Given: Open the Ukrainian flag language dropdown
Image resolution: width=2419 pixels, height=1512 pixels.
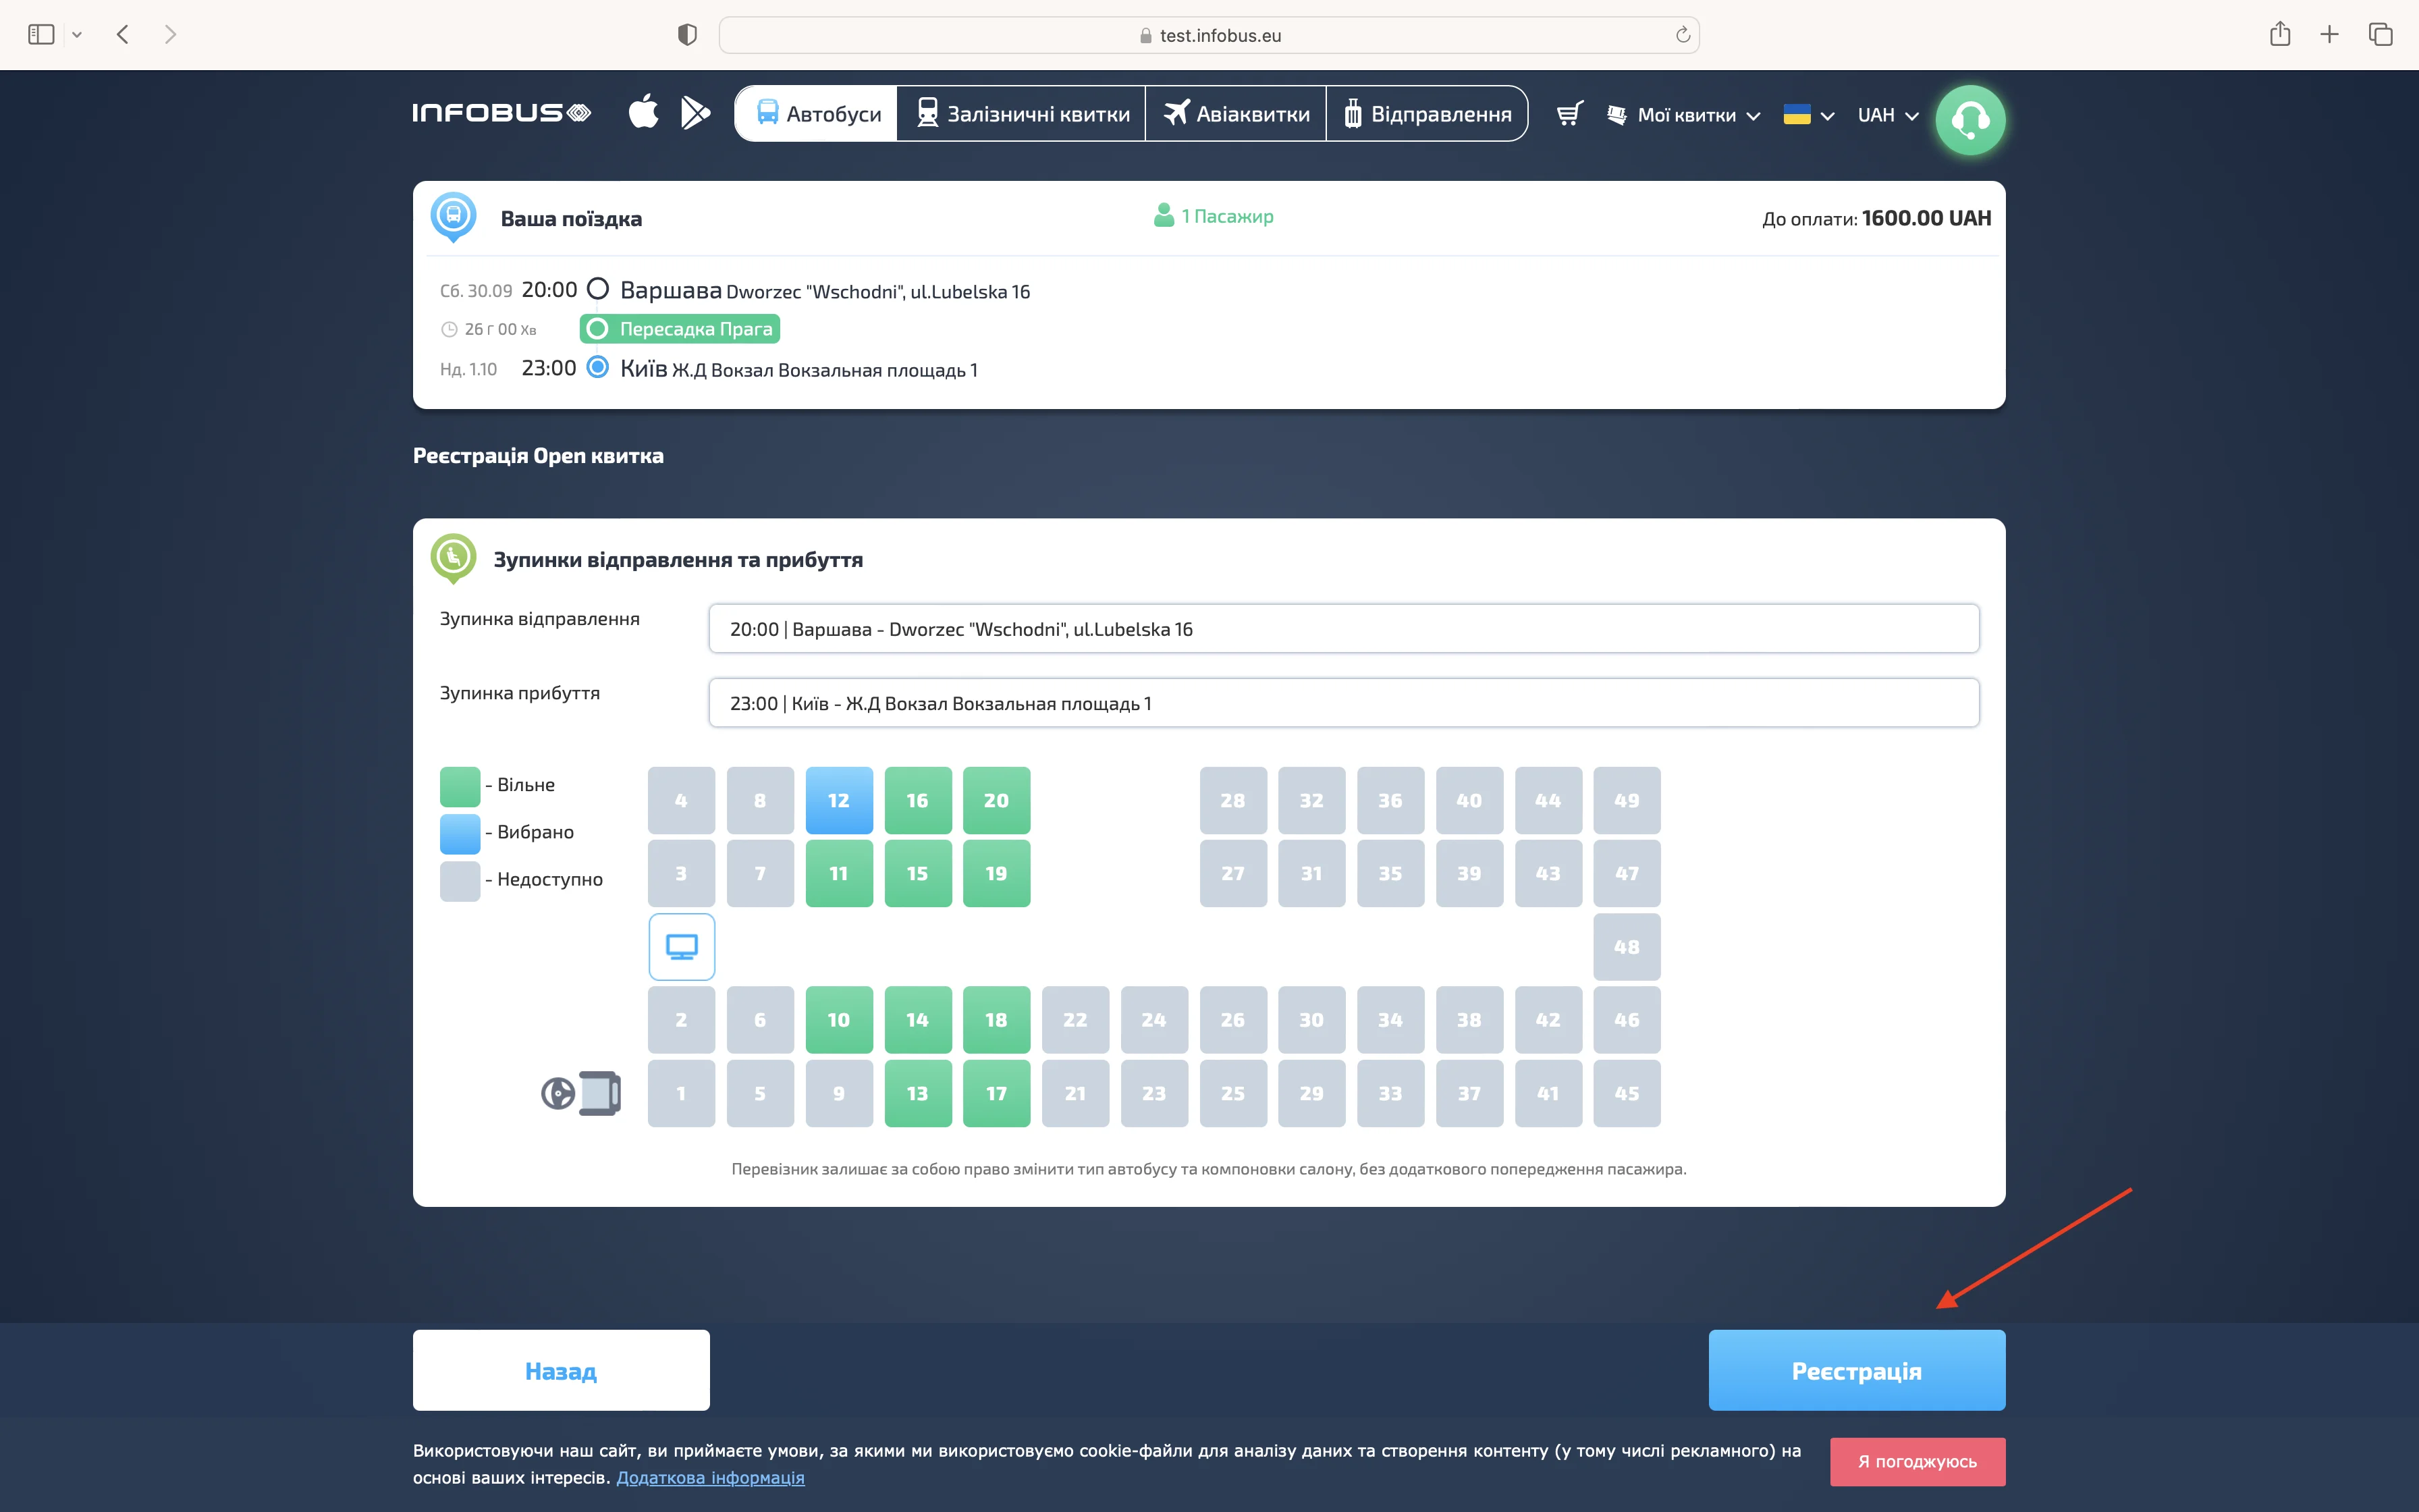Looking at the screenshot, I should [x=1808, y=115].
